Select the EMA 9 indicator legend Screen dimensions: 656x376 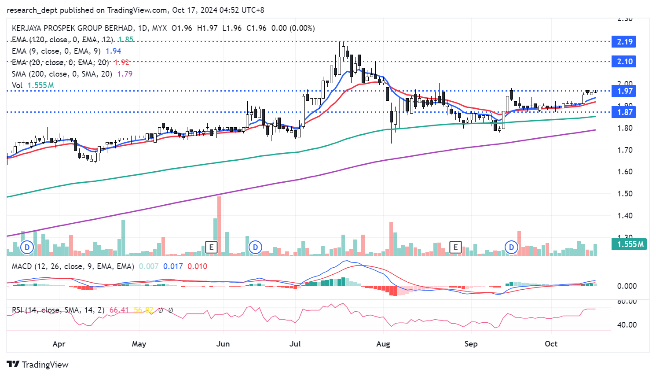(56, 51)
